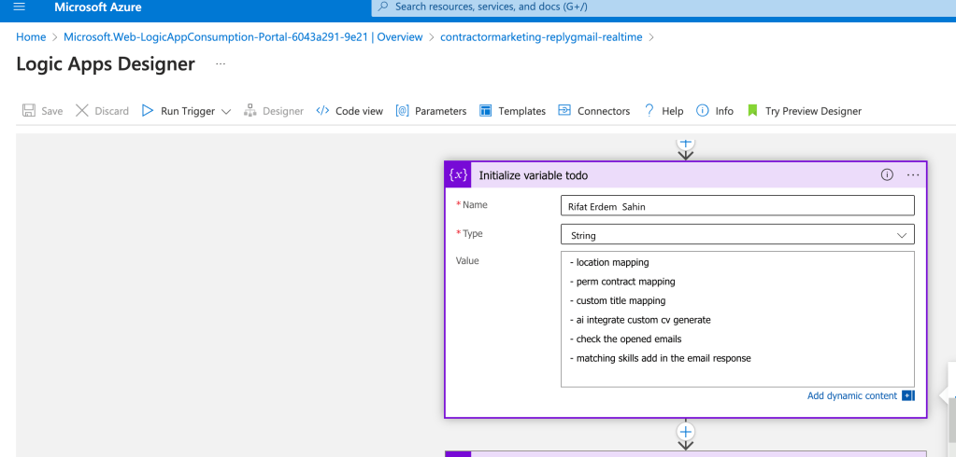Image resolution: width=956 pixels, height=457 pixels.
Task: Click the green Try Preview Designer bookmark icon
Action: [x=752, y=111]
